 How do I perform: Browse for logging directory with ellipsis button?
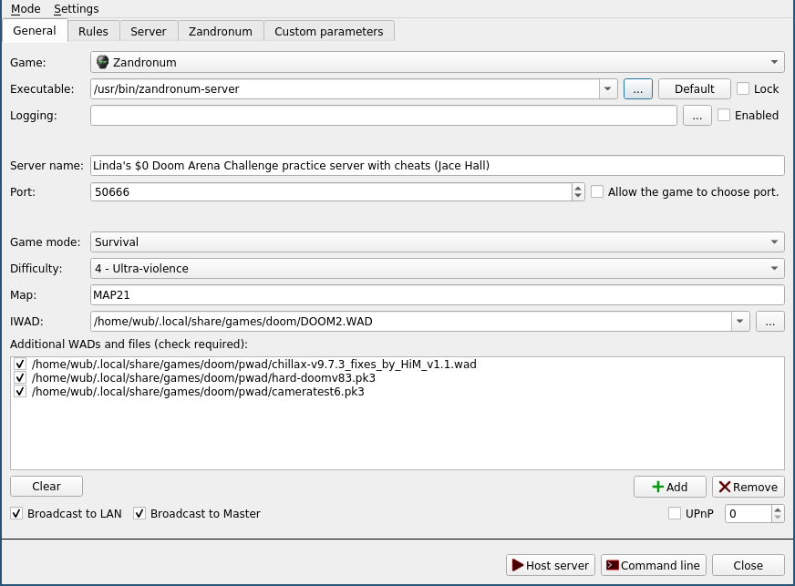[697, 116]
